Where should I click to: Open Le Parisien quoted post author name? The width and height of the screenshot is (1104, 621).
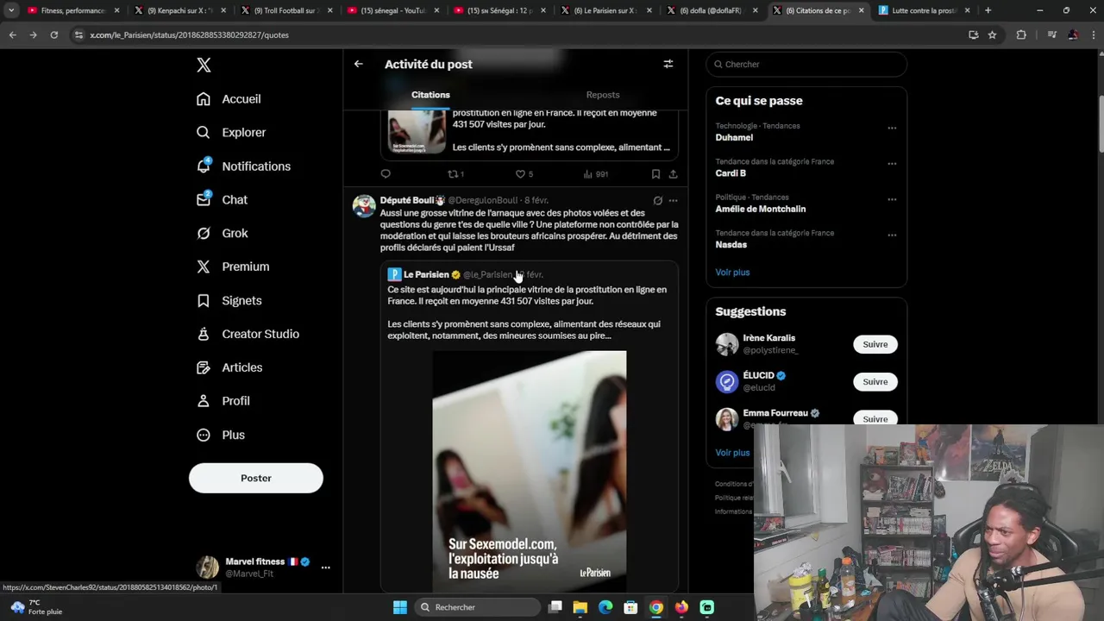pos(426,274)
